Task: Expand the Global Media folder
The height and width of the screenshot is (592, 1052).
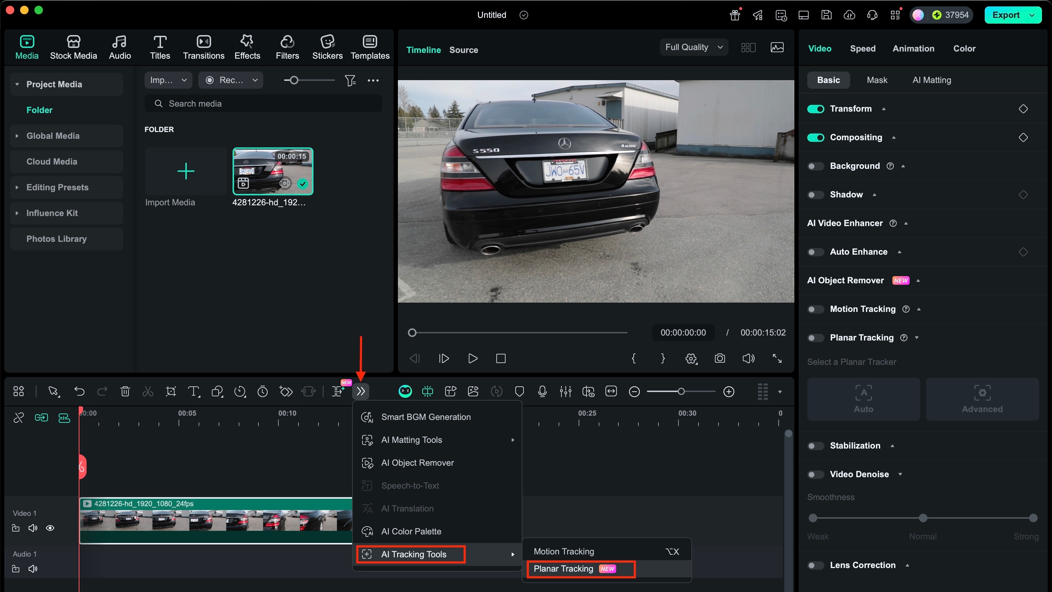Action: click(17, 136)
